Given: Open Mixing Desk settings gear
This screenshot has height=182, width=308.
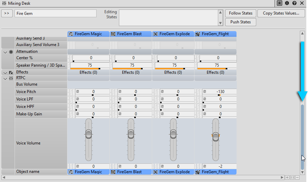Looking at the screenshot, I should pos(287,3).
